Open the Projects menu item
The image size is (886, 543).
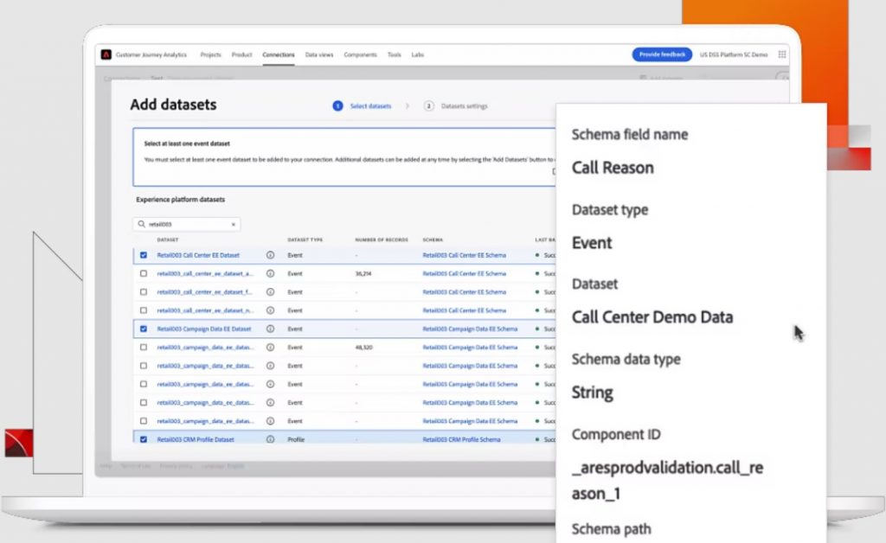tap(211, 54)
